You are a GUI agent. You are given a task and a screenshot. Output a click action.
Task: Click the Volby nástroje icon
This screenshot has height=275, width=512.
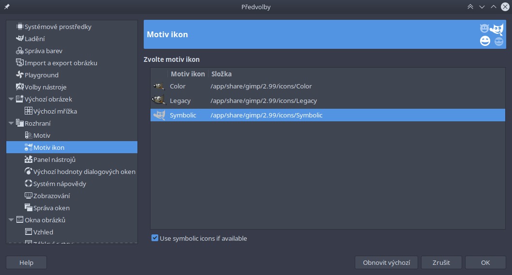click(x=20, y=87)
